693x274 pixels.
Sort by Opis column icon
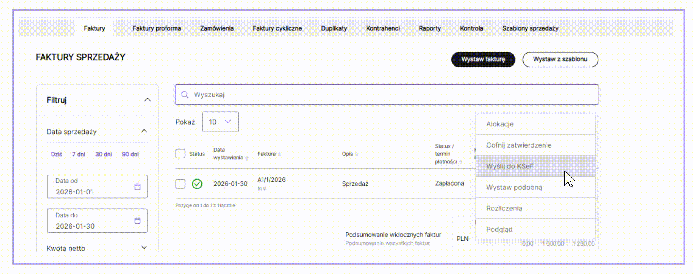(357, 154)
